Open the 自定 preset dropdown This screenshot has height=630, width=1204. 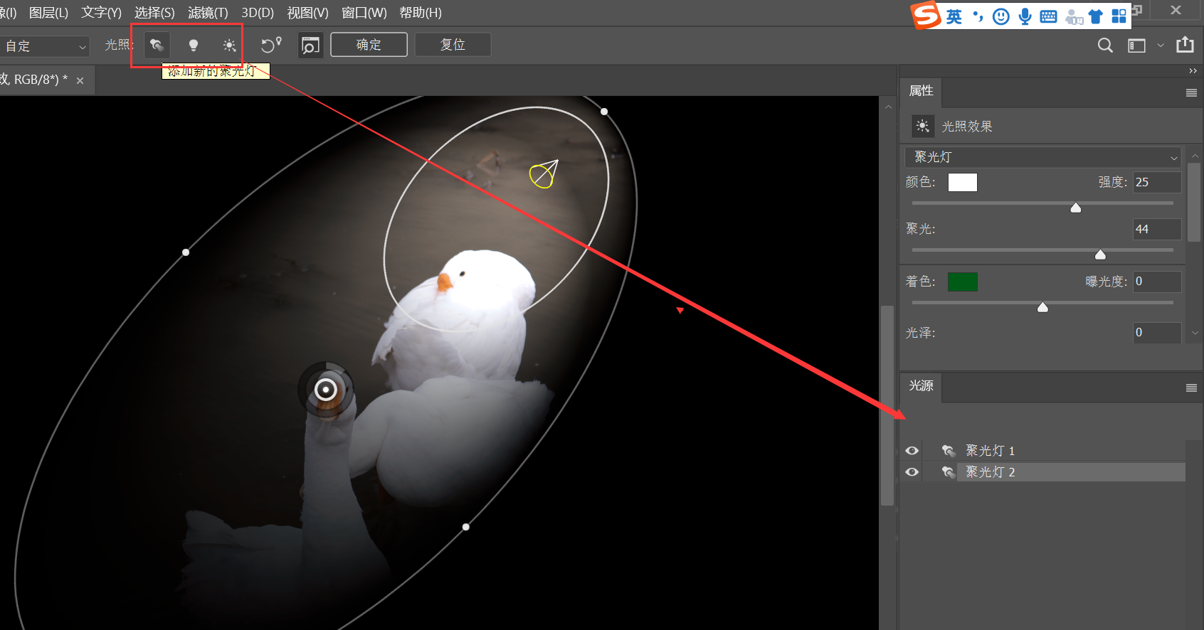[45, 46]
